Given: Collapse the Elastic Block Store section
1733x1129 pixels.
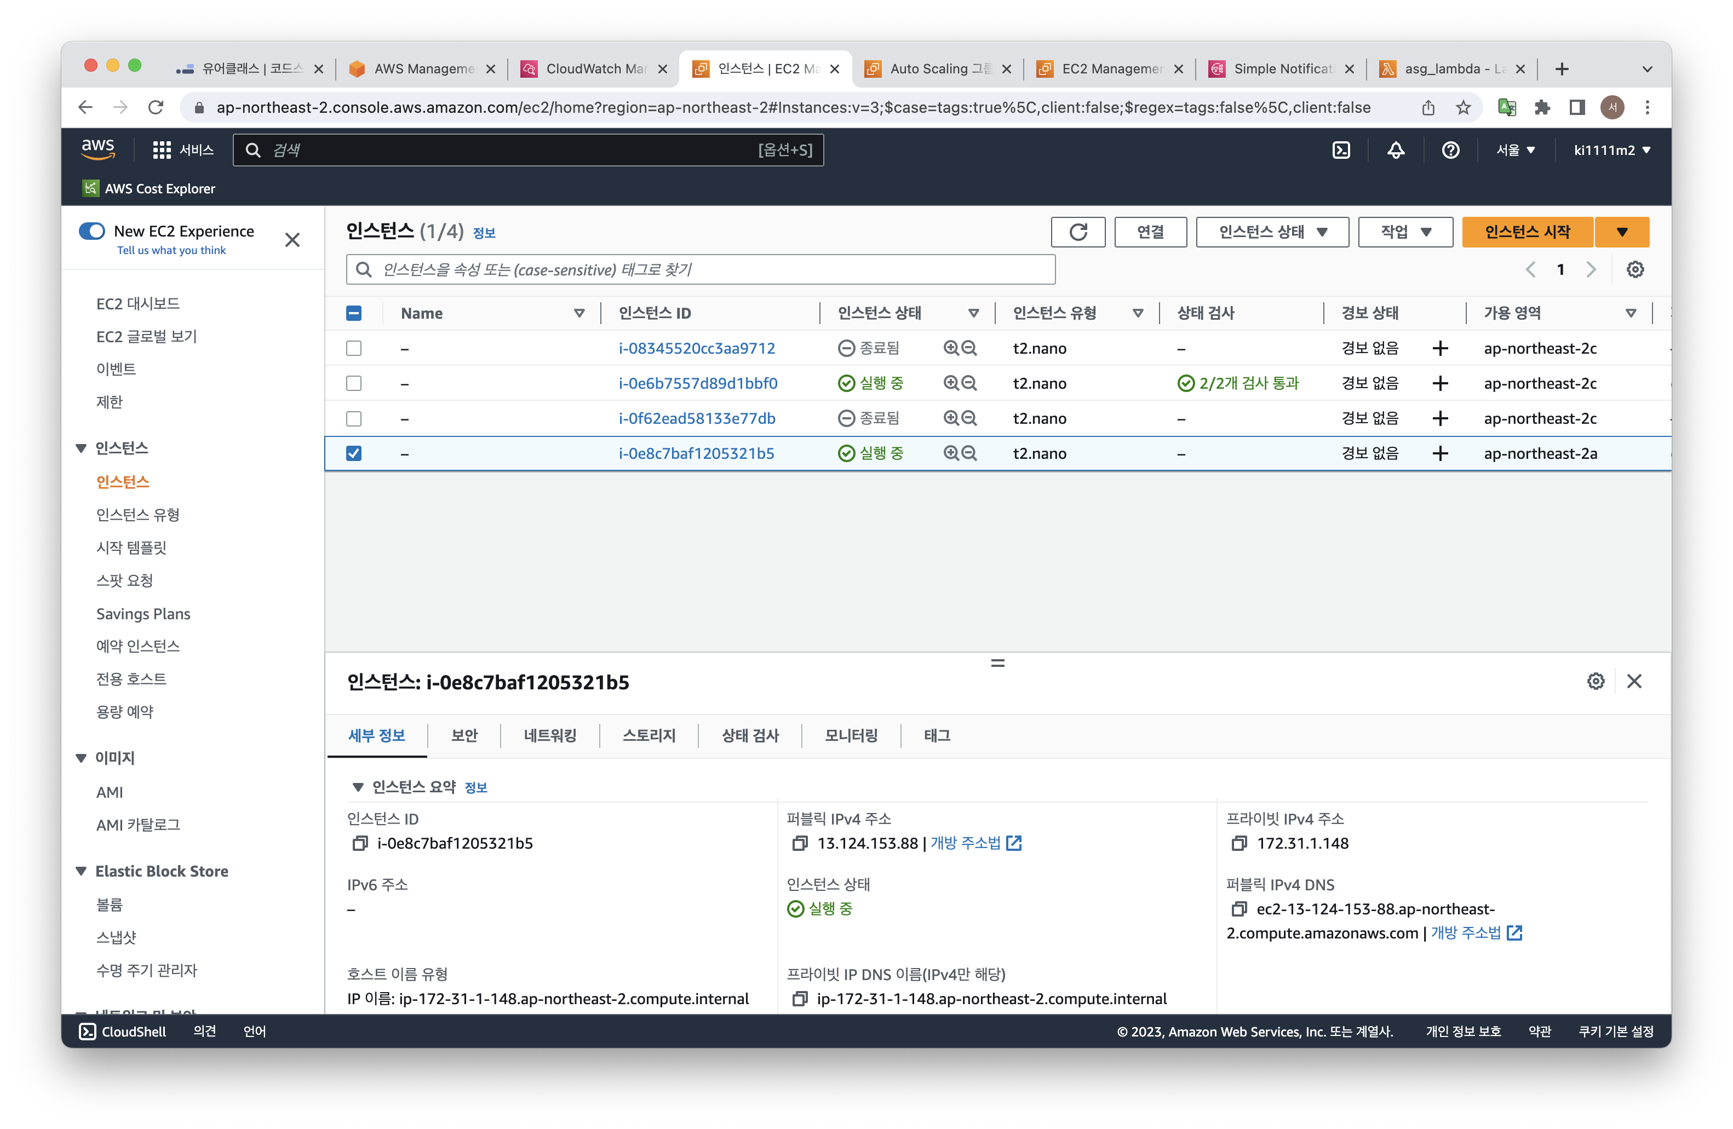Looking at the screenshot, I should point(81,871).
